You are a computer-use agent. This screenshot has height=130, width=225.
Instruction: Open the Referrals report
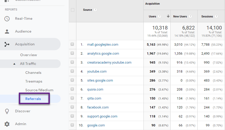(x=33, y=99)
